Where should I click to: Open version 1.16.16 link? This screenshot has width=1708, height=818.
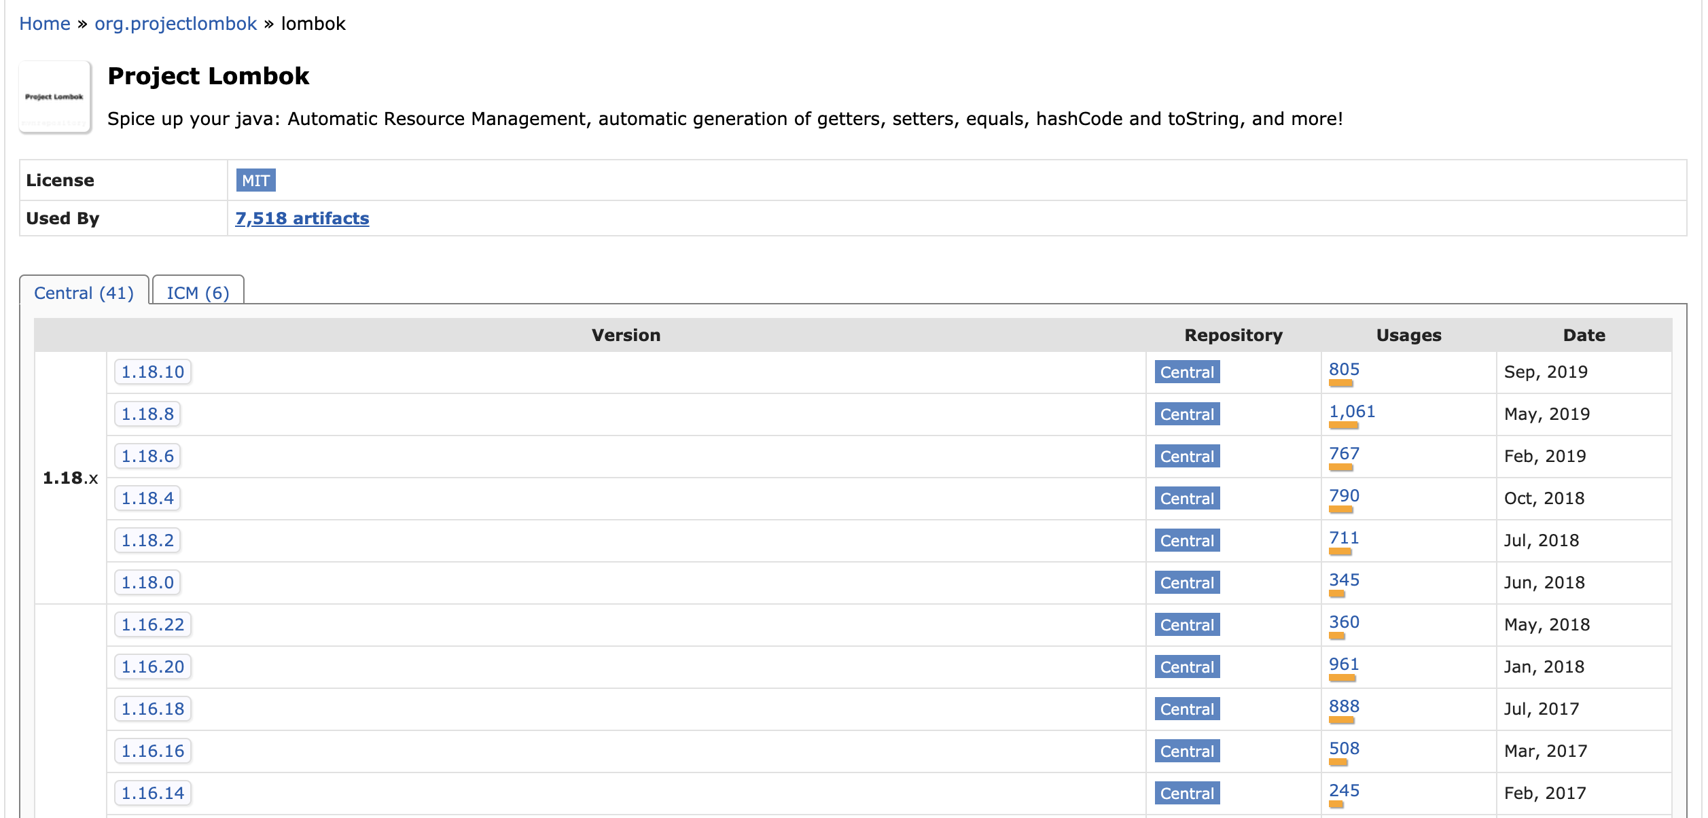[x=152, y=751]
